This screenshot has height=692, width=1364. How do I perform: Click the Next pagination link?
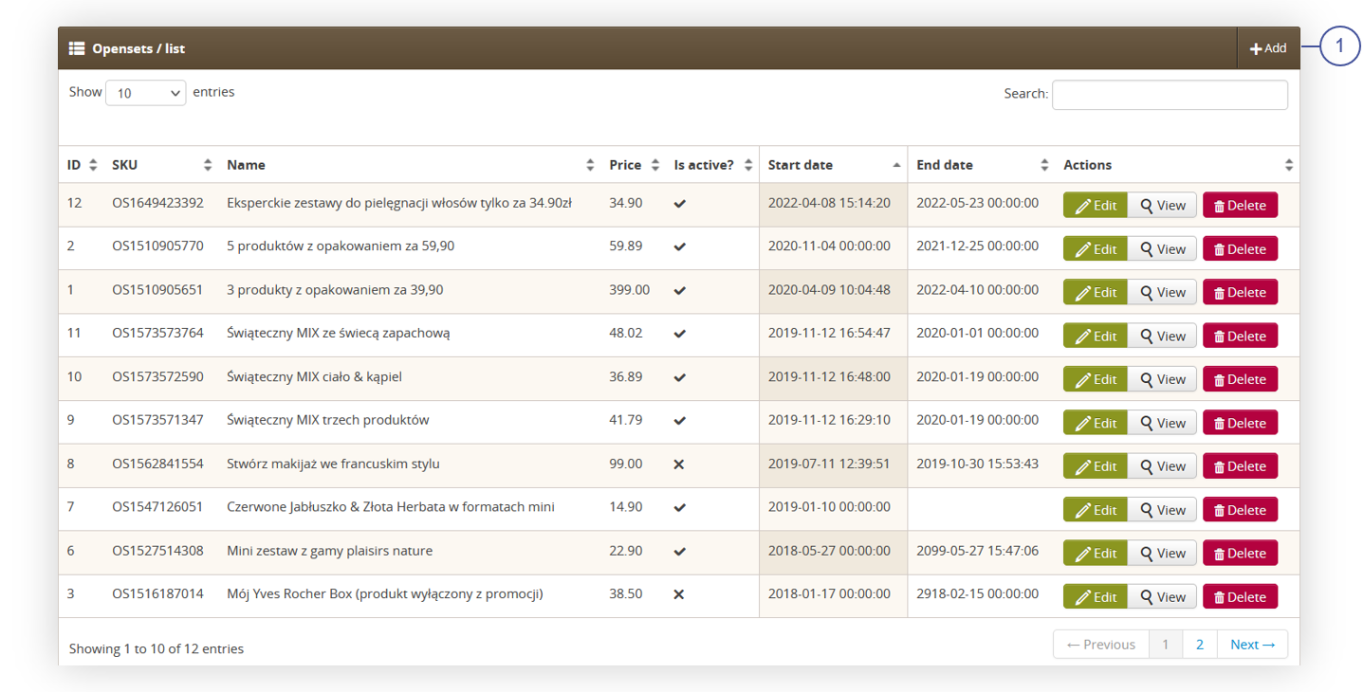(1252, 645)
